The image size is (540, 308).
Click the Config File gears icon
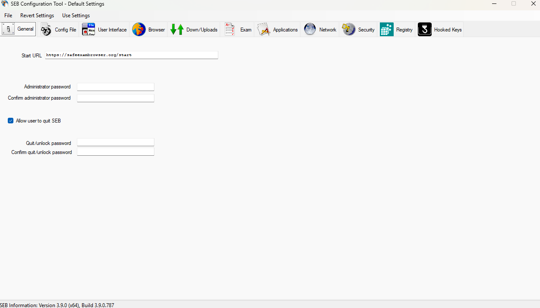tap(46, 30)
